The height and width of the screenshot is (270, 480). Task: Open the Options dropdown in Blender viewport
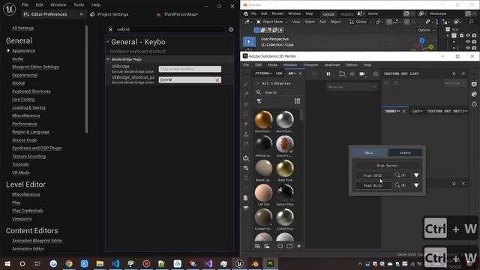click(x=426, y=30)
